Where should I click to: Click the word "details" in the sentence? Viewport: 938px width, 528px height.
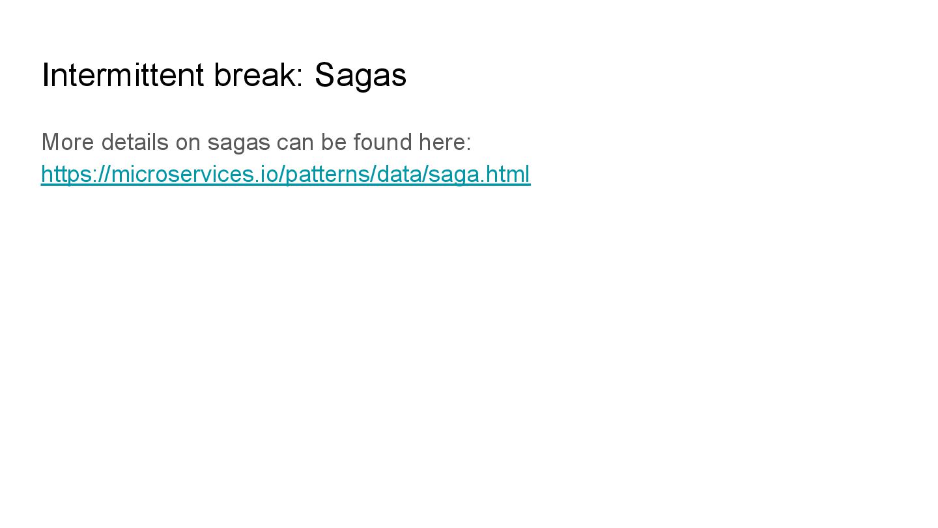pos(134,141)
